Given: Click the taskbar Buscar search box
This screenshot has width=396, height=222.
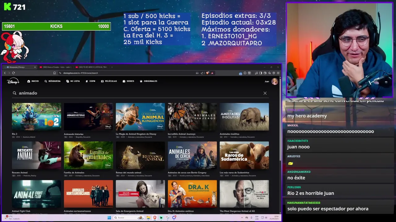Looking at the screenshot, I should [x=129, y=218].
